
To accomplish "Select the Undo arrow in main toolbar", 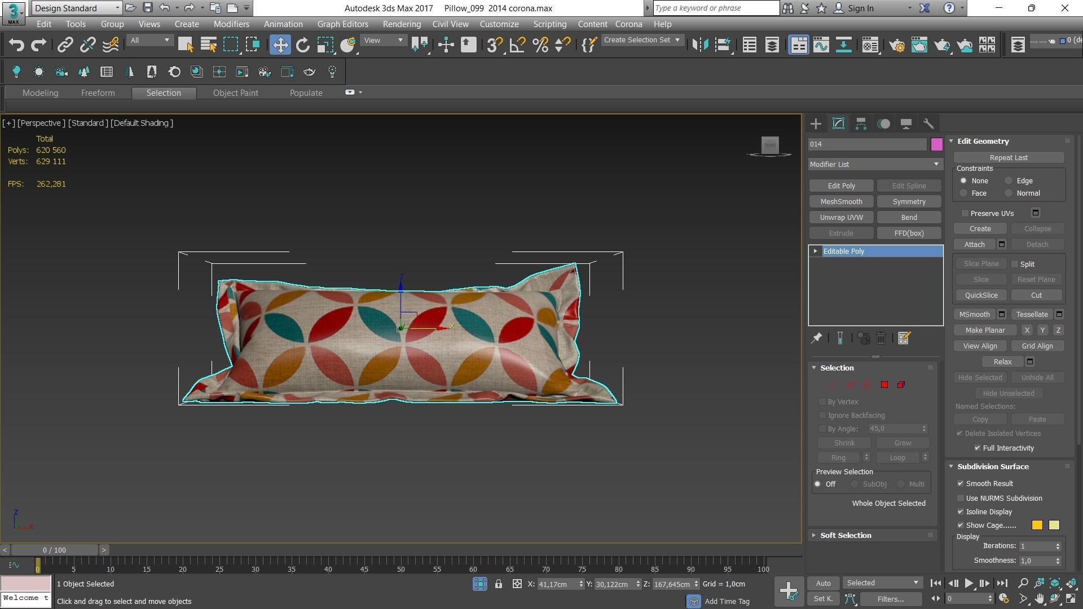I will [x=16, y=45].
